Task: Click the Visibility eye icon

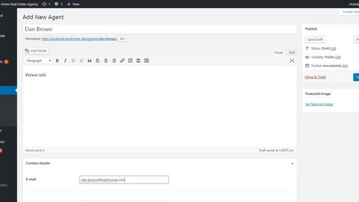Action: tap(307, 57)
